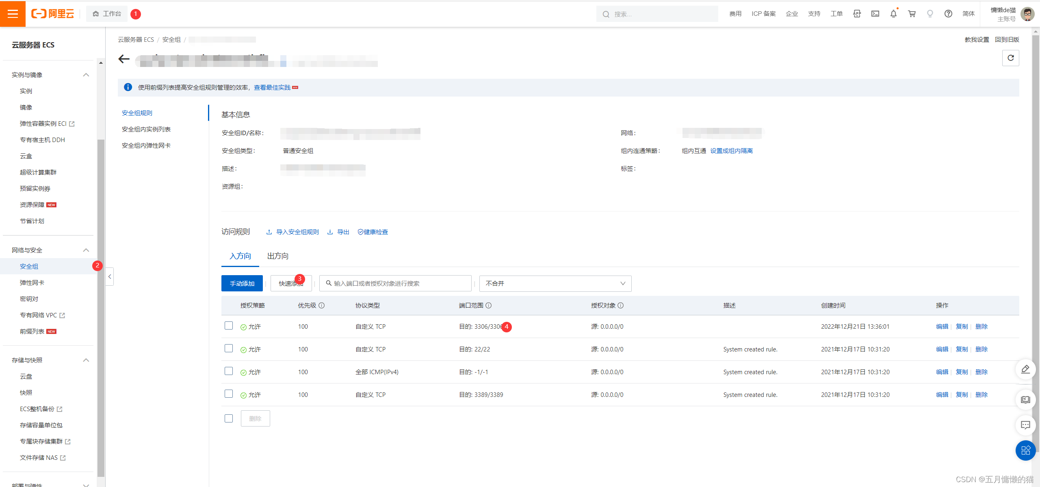Open the 查看最佳实践 link
Screen dimensions: 1040x487
272,88
